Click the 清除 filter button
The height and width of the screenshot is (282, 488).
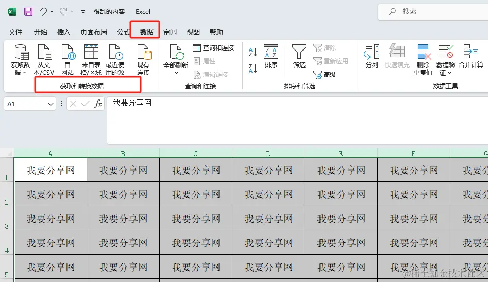(325, 48)
